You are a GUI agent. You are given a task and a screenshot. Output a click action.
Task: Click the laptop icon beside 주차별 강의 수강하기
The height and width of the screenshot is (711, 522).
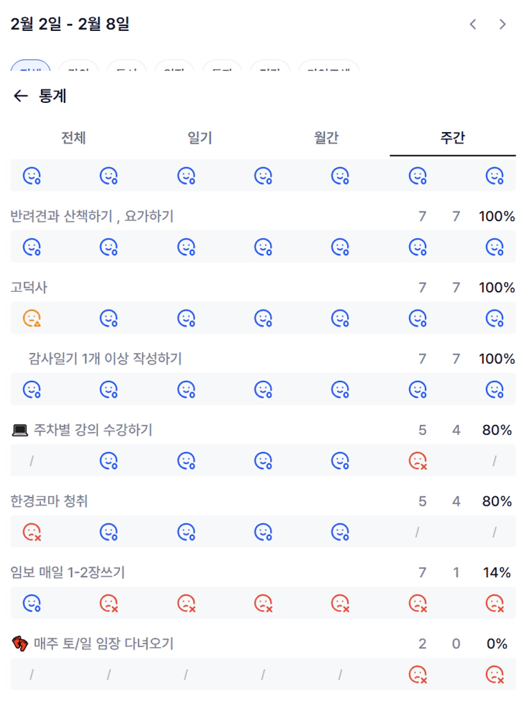click(x=20, y=431)
